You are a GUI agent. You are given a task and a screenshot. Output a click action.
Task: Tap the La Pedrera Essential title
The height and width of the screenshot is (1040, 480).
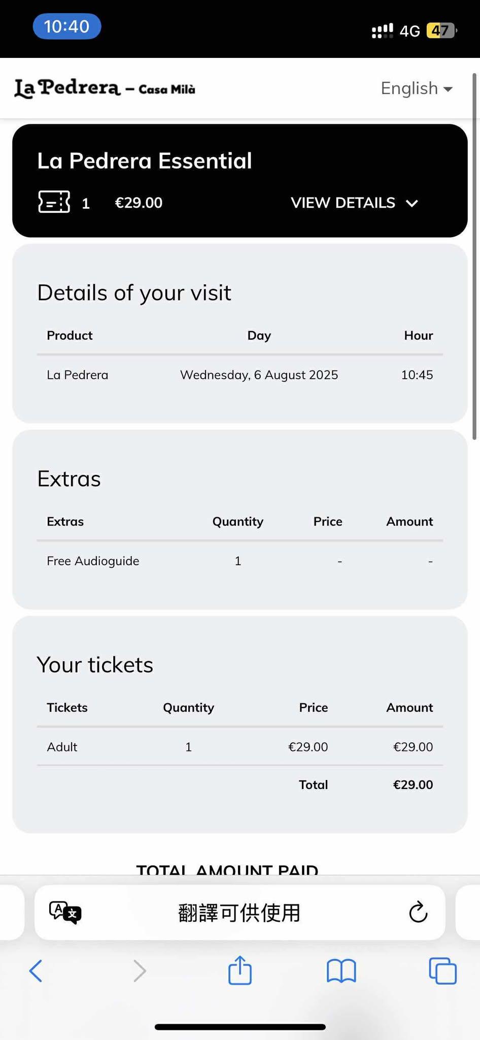click(x=145, y=161)
